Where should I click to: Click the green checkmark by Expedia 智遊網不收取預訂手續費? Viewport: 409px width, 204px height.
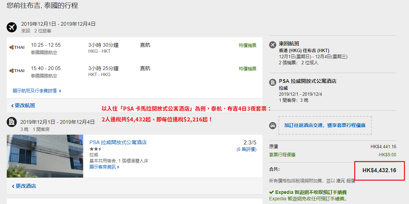coord(271,192)
